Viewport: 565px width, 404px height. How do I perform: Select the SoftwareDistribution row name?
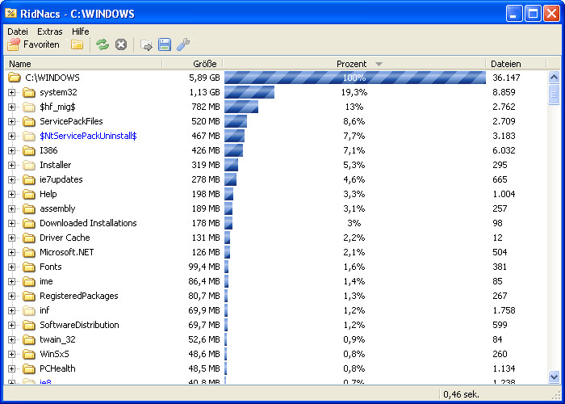(79, 325)
